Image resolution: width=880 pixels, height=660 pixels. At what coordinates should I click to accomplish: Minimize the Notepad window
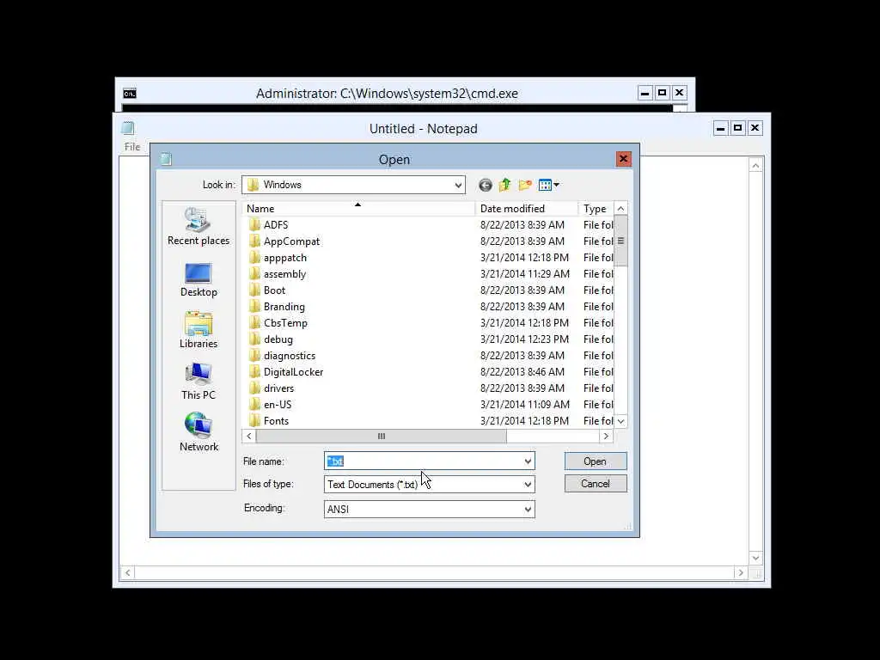click(x=721, y=128)
